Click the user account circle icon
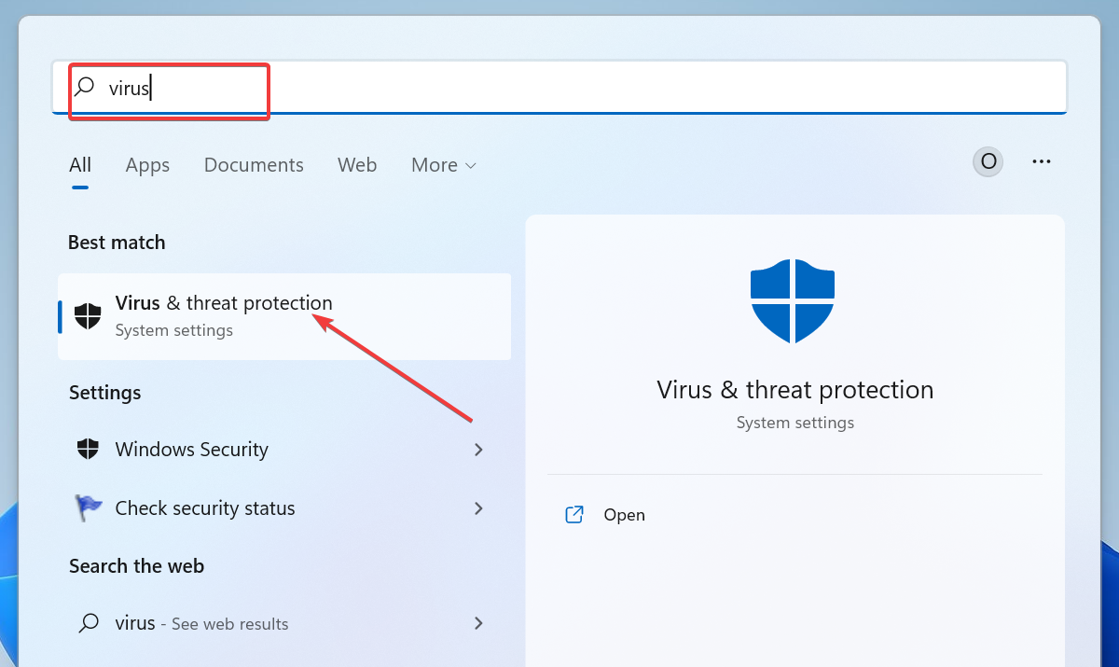1119x667 pixels. point(988,161)
